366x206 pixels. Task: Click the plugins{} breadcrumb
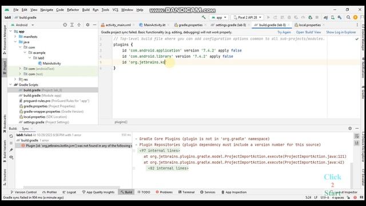tap(121, 122)
